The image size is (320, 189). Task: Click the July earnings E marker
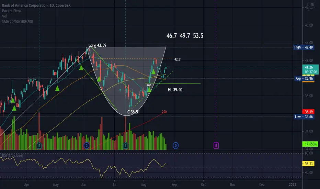125,145
